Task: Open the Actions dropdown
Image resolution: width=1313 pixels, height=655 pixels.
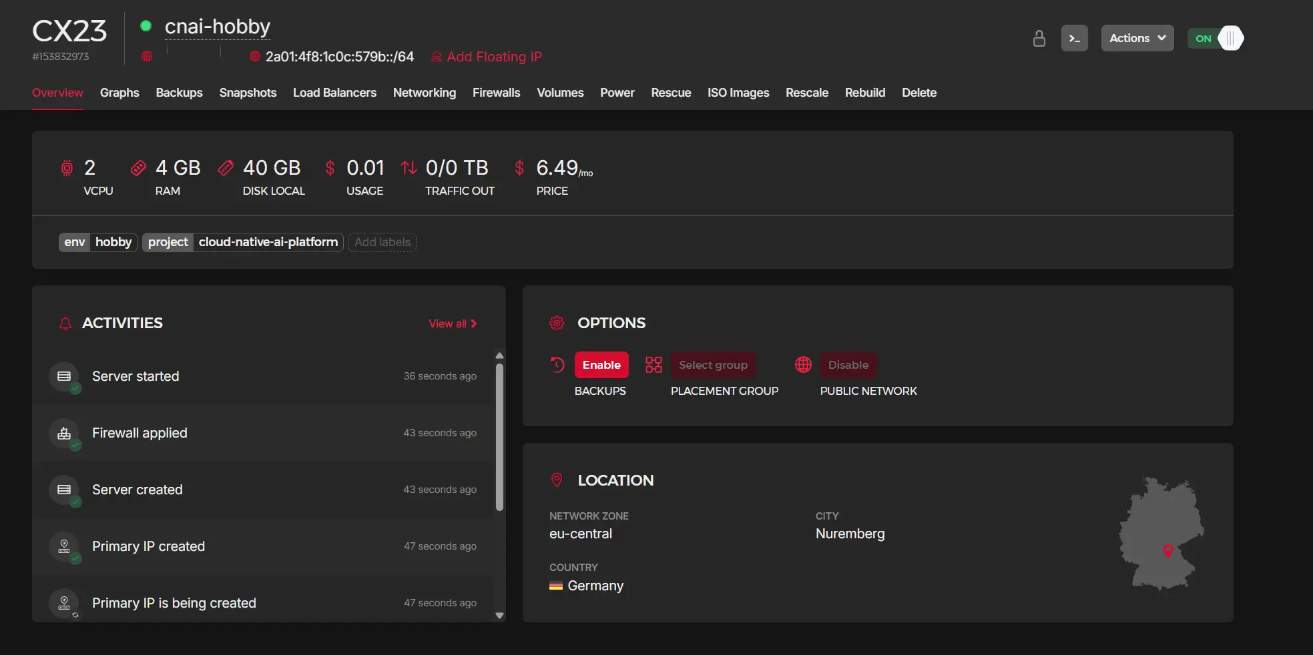Action: [x=1137, y=38]
